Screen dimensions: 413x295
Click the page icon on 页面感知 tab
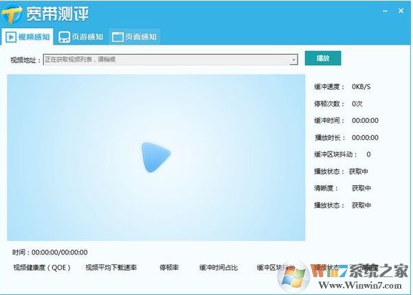pyautogui.click(x=118, y=37)
